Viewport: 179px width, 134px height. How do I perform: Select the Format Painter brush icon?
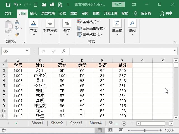(x=17, y=34)
